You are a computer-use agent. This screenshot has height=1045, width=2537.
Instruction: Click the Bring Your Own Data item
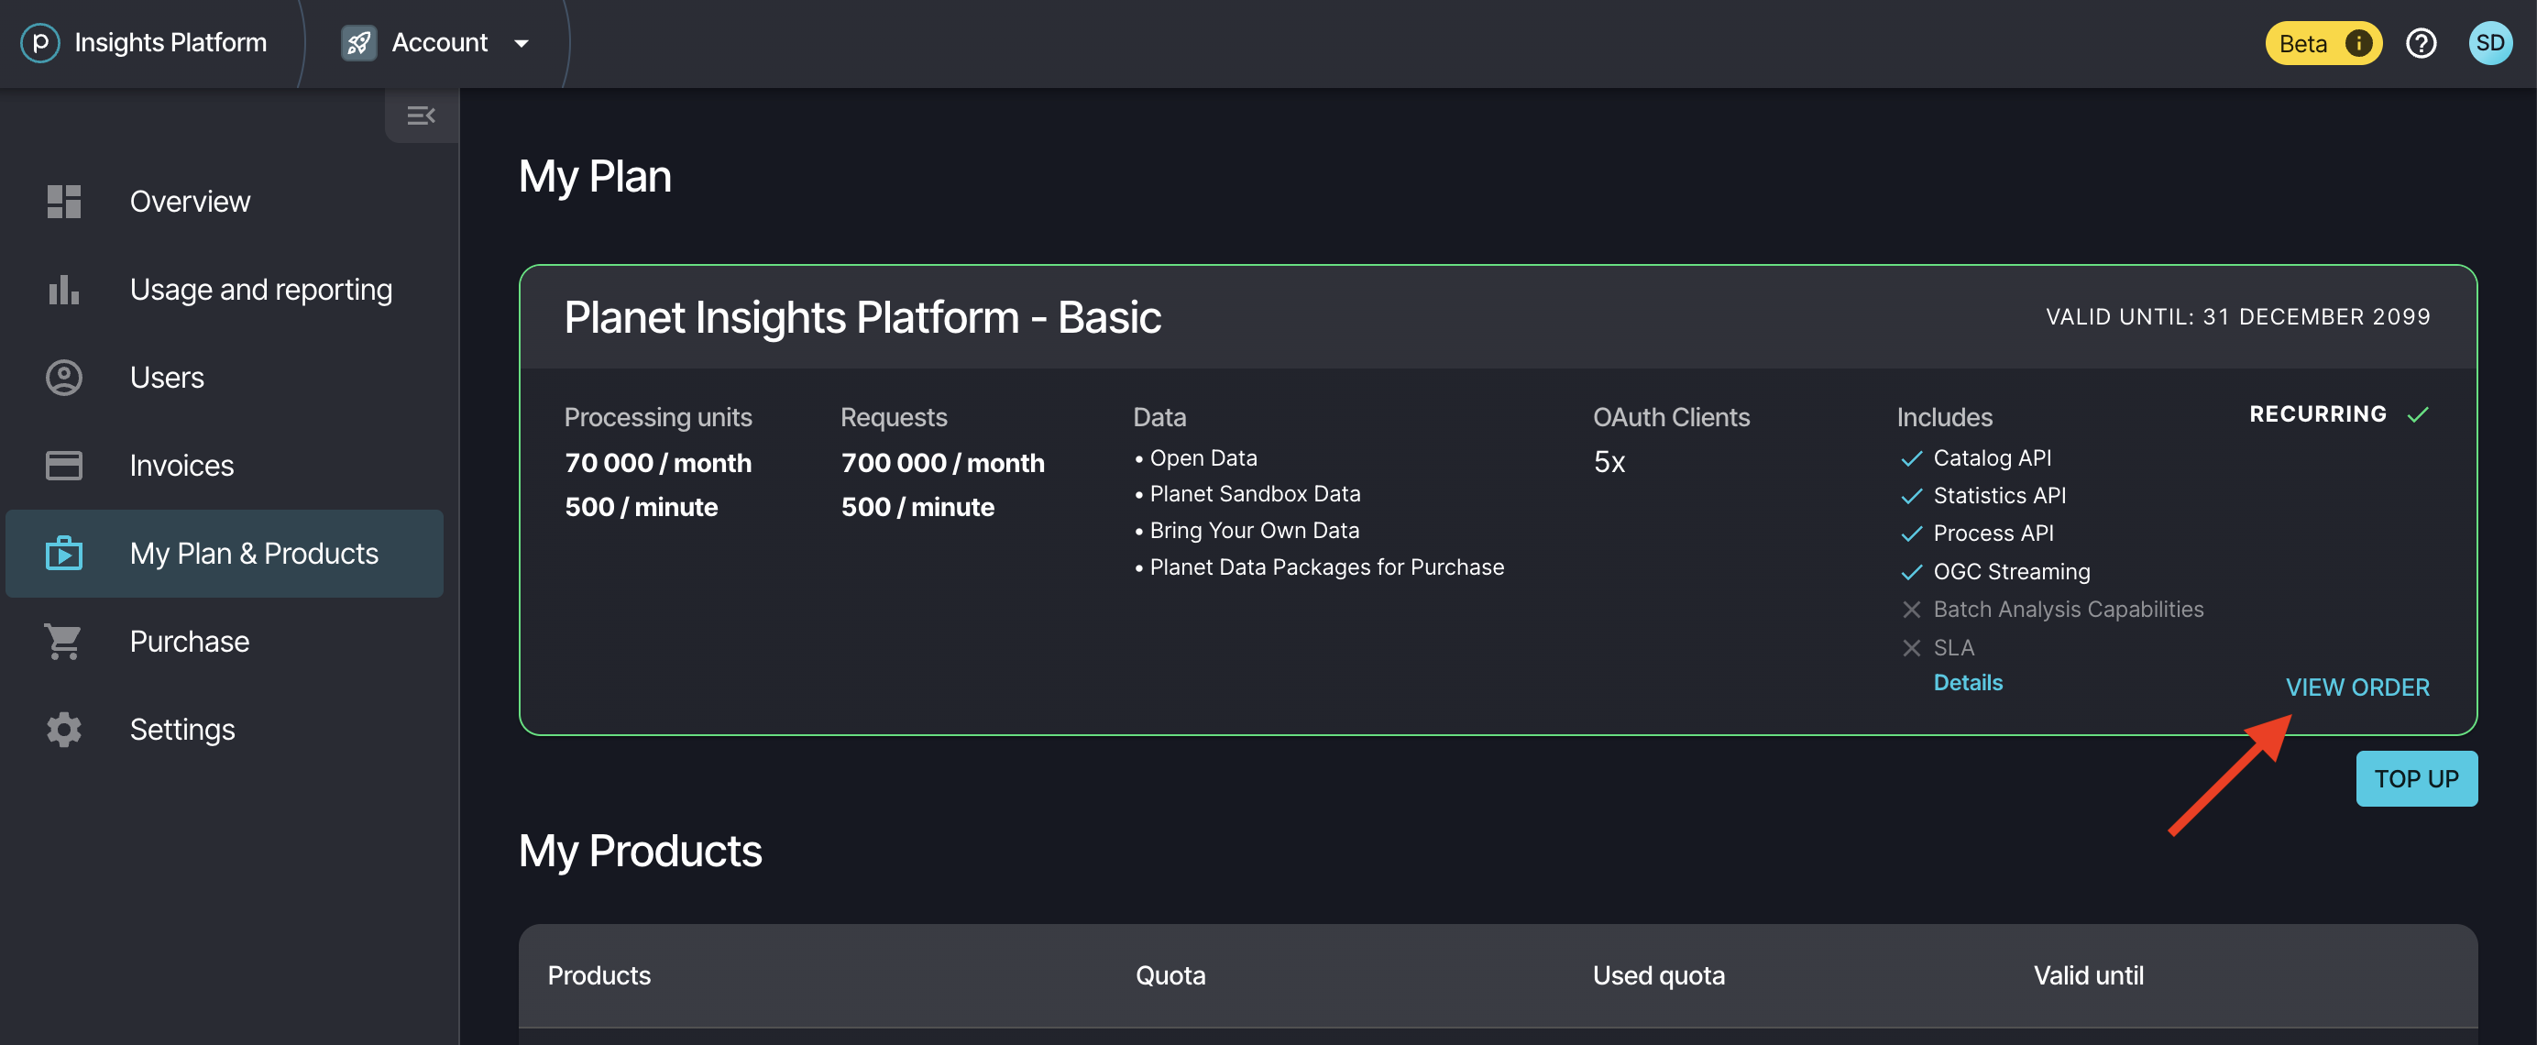pos(1247,530)
